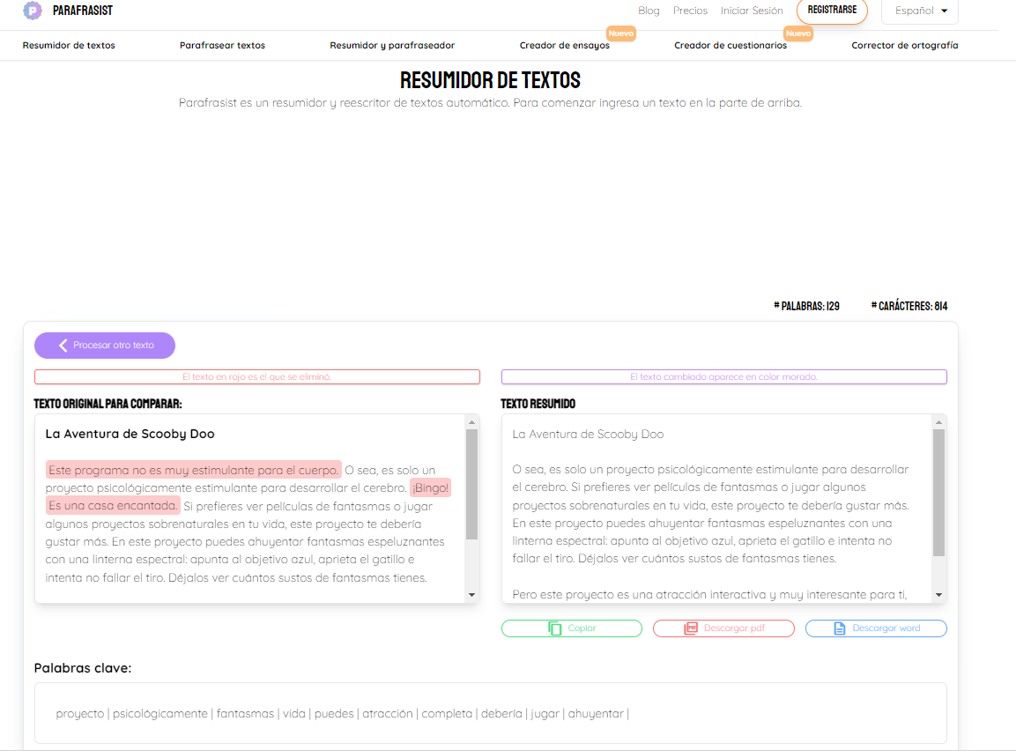Click keyword 'ahuyentar'
The height and width of the screenshot is (751, 1016).
click(x=596, y=713)
